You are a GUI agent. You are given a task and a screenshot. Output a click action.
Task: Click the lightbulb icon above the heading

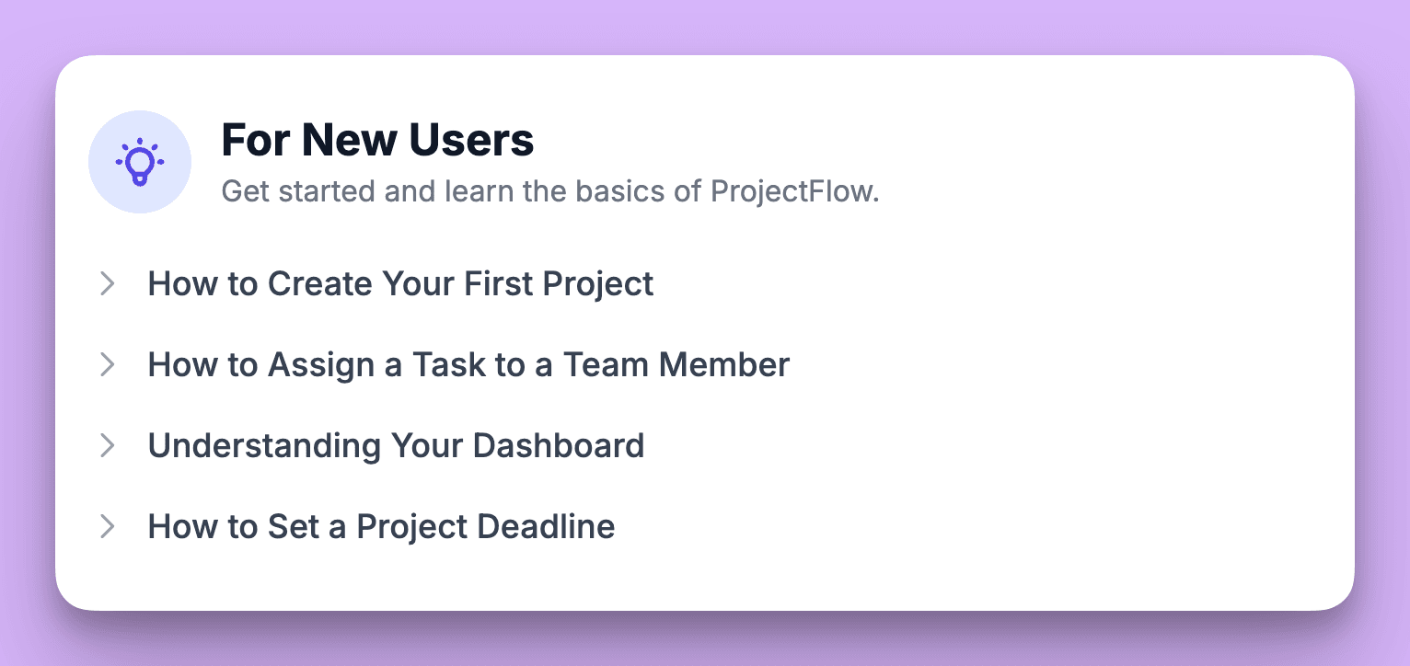[140, 162]
